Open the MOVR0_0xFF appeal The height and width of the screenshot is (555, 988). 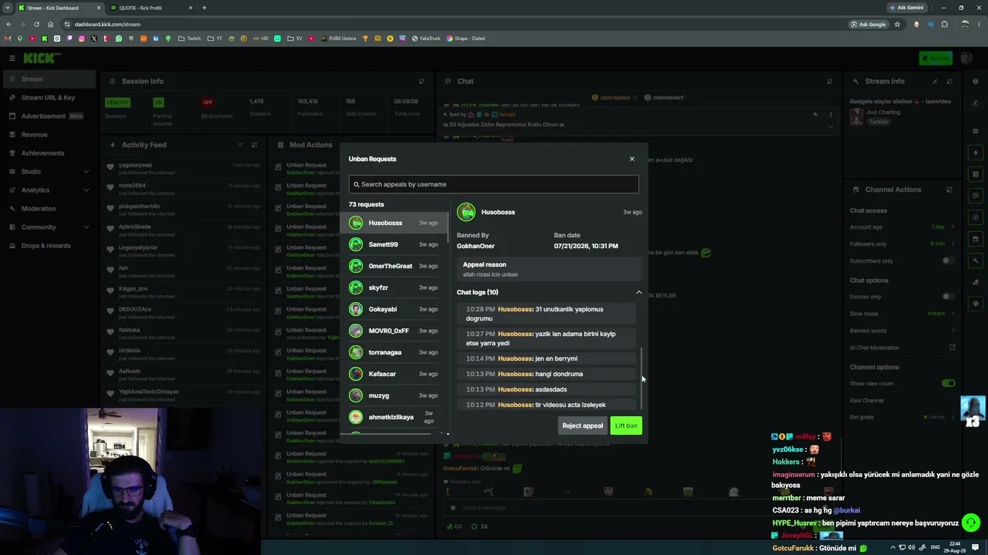tap(395, 331)
